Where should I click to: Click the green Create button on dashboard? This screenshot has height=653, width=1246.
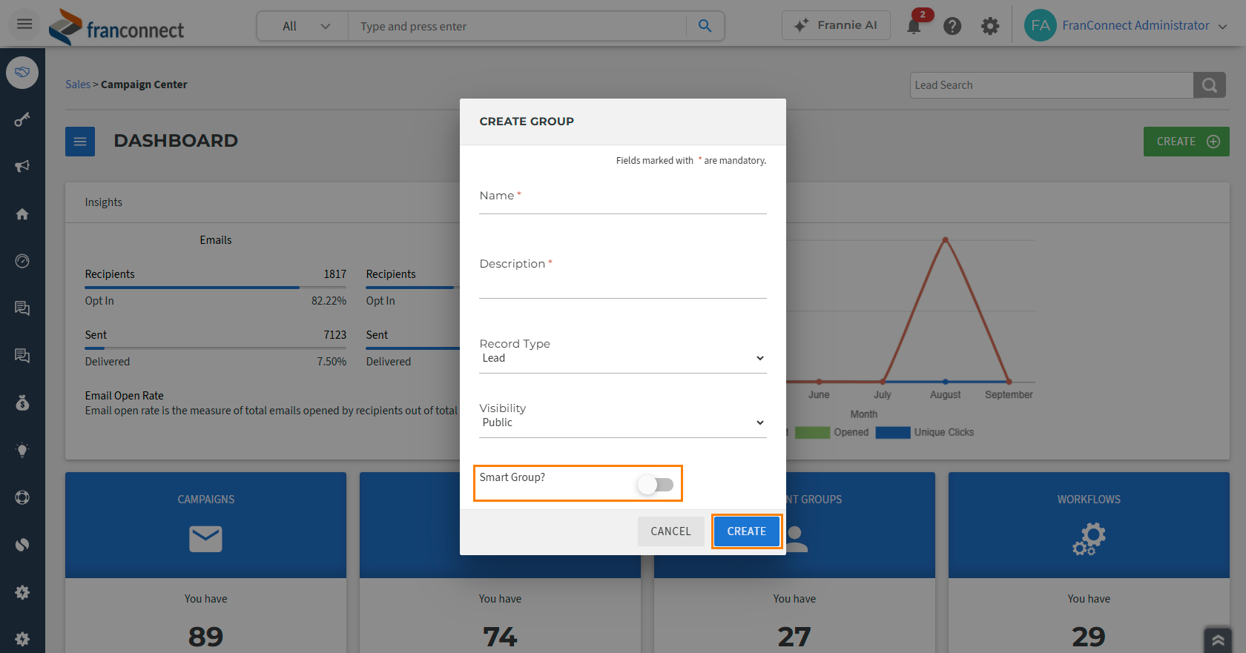(1186, 142)
